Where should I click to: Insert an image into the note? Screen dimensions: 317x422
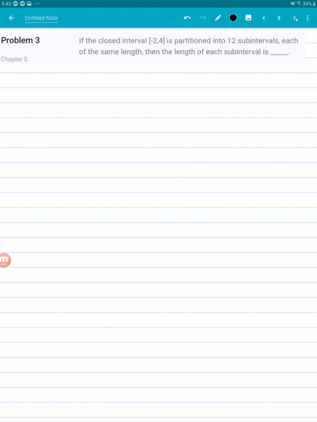coord(248,18)
